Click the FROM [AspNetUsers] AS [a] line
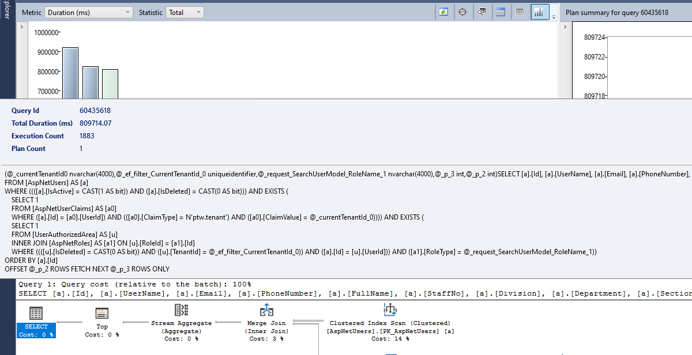 [46, 182]
